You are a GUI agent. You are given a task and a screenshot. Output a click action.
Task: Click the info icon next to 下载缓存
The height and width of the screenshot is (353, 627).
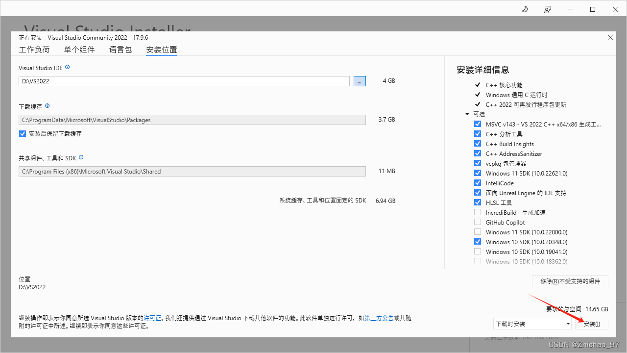click(48, 106)
